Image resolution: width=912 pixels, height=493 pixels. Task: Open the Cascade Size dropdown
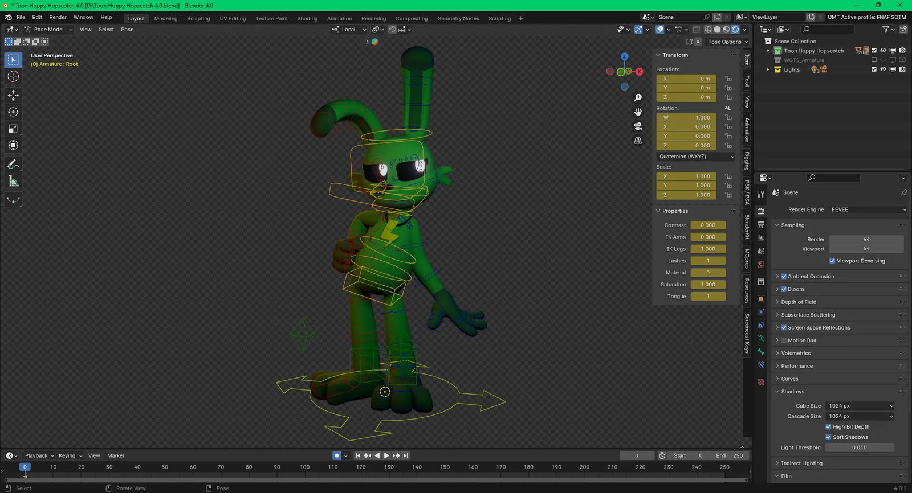860,416
